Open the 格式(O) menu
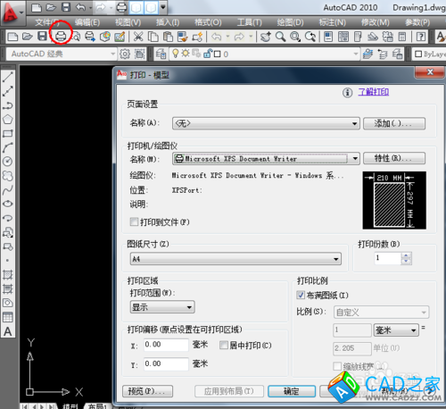The image size is (446, 409). pos(208,22)
